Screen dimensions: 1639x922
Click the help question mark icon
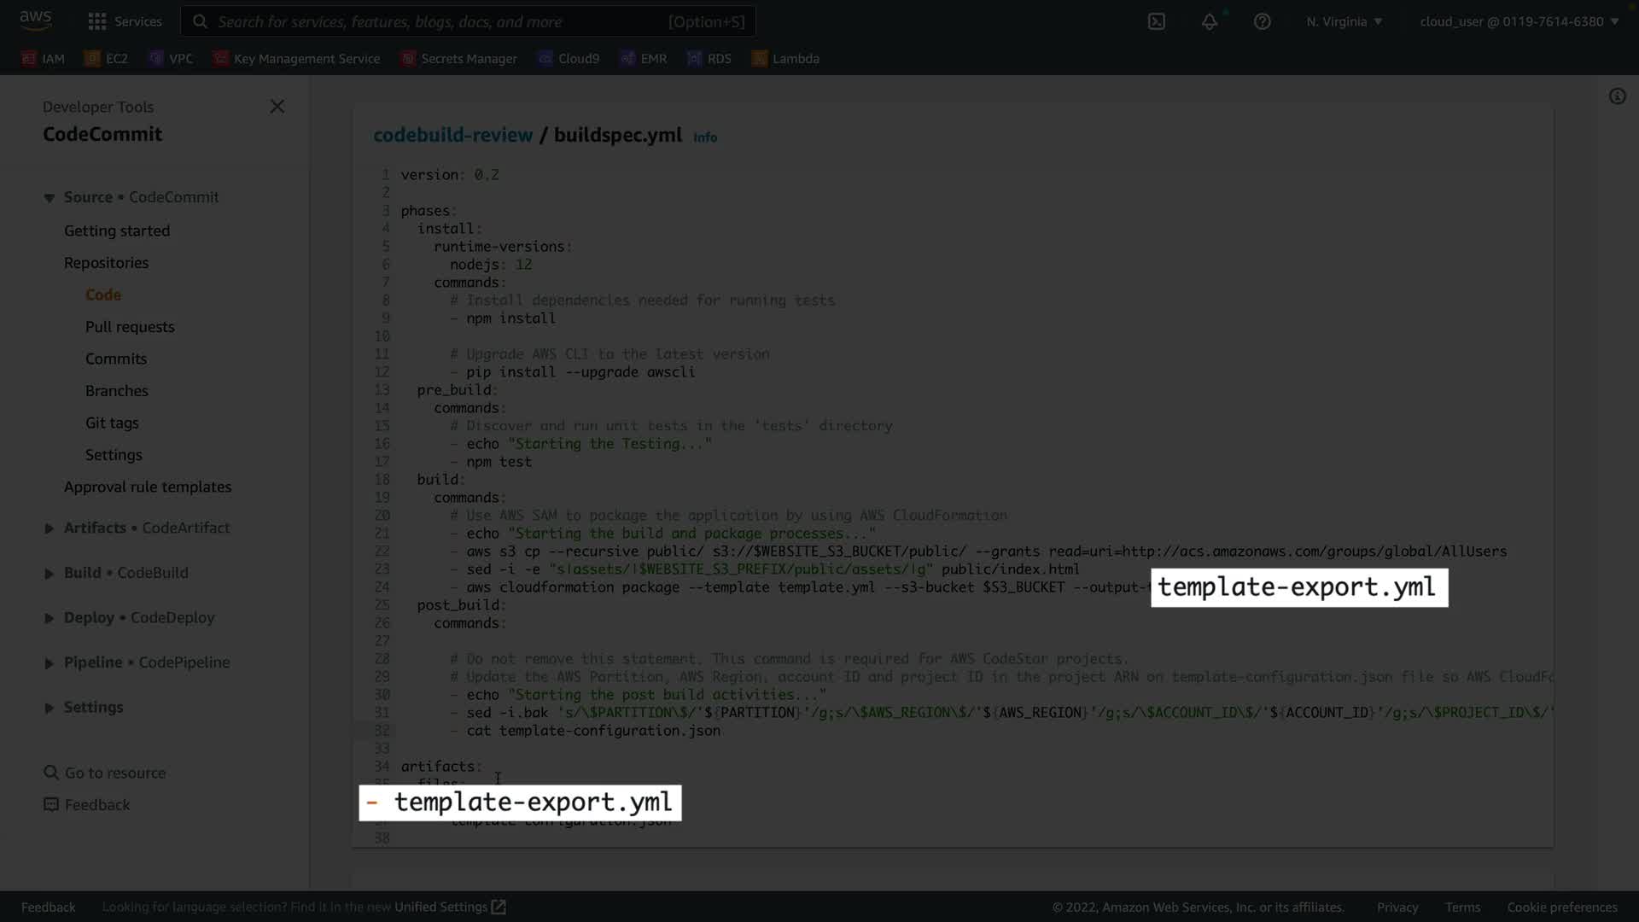click(x=1262, y=21)
